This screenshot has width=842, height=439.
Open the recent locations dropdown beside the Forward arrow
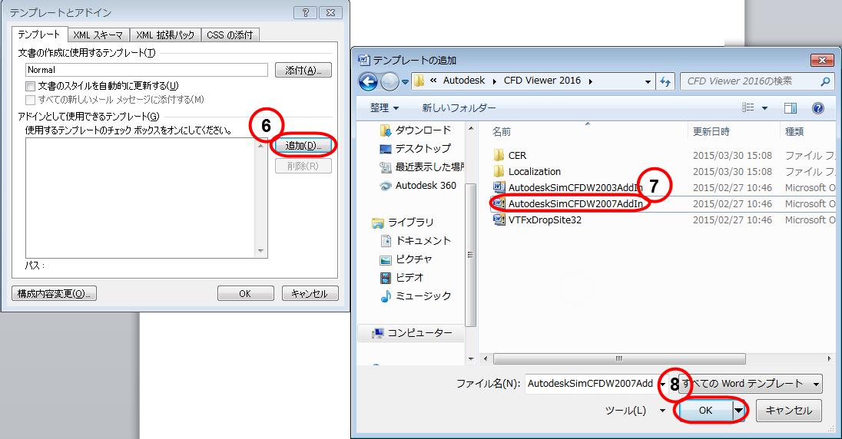405,82
